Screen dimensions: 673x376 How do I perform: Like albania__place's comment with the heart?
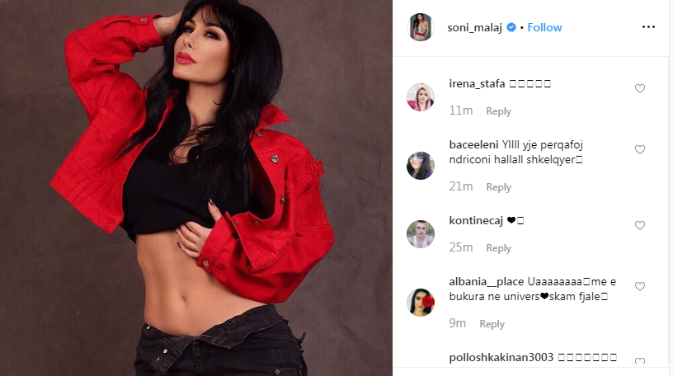639,286
